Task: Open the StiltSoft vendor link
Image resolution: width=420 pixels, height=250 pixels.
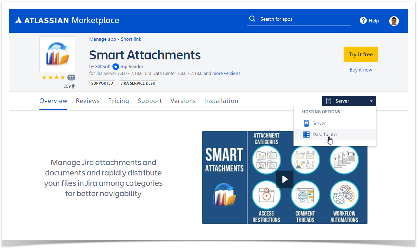Action: pos(103,67)
